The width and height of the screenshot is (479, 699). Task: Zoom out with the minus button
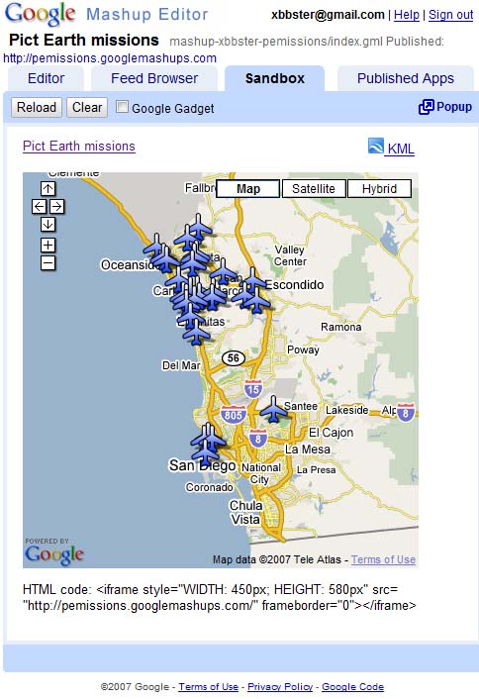pos(48,263)
